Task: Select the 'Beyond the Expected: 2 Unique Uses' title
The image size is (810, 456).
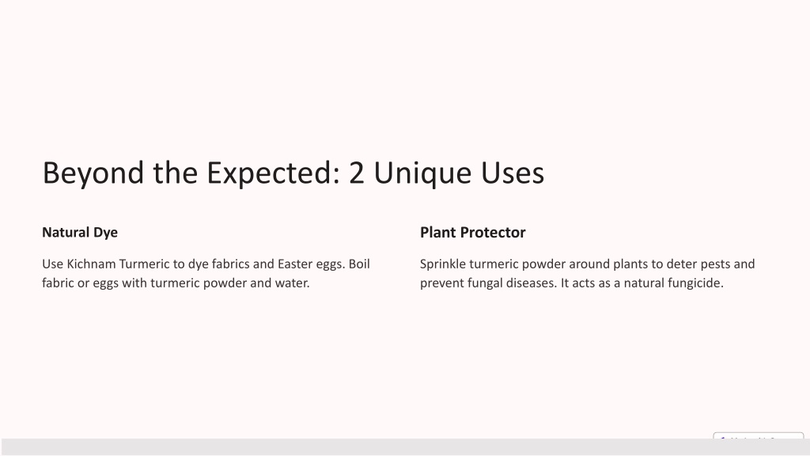Action: coord(293,173)
